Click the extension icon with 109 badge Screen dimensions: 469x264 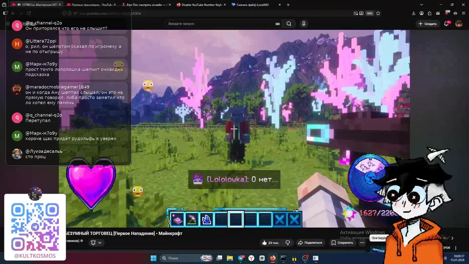pyautogui.click(x=447, y=13)
